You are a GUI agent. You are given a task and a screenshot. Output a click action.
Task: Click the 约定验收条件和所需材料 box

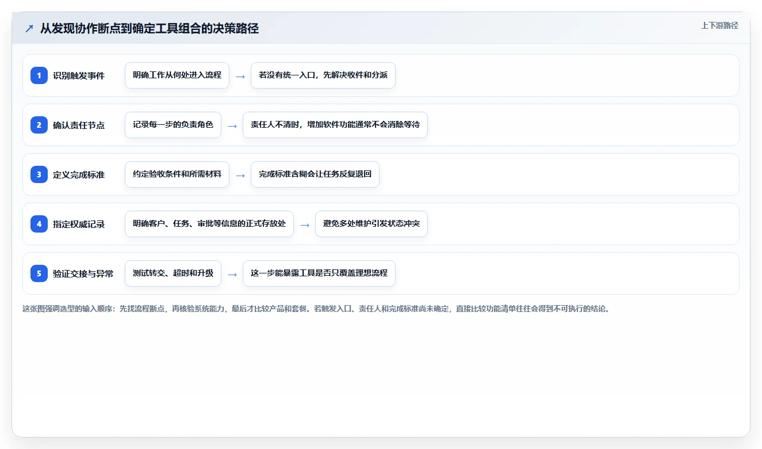(x=177, y=174)
